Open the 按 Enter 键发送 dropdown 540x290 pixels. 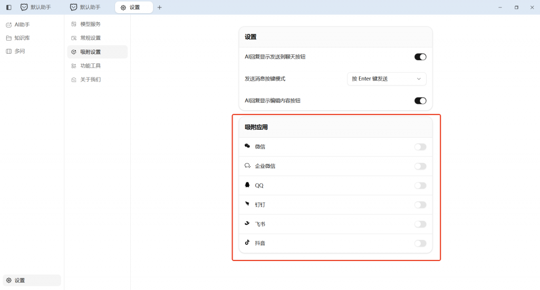(387, 79)
